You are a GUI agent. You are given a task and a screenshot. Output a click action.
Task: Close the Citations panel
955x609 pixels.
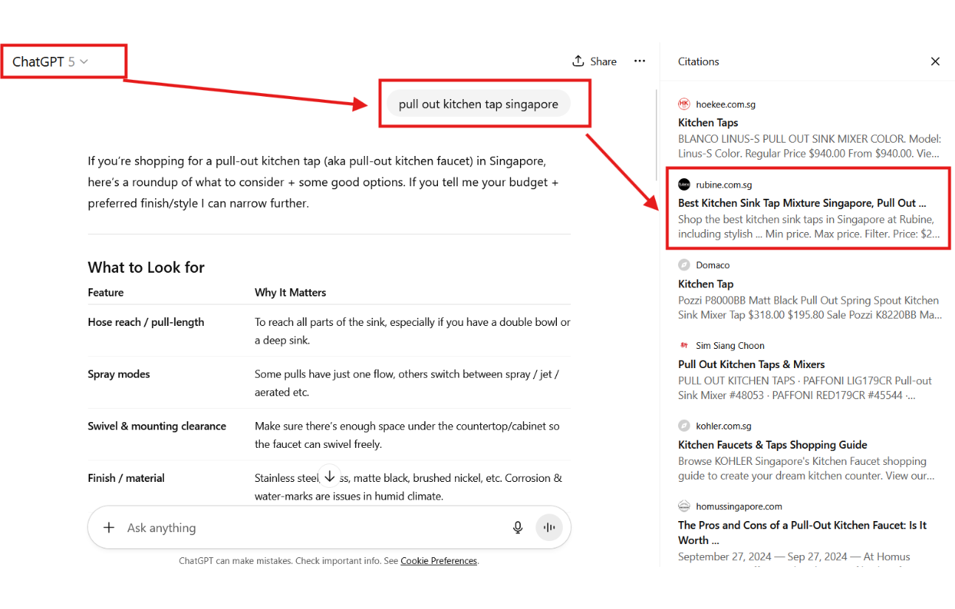point(935,61)
